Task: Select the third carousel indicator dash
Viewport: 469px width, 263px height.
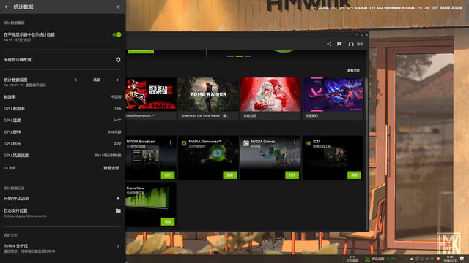Action: [248, 56]
